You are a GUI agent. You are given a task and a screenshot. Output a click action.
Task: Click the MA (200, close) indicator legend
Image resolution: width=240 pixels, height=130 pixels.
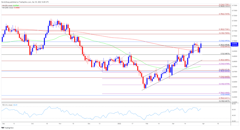coord(11,8)
